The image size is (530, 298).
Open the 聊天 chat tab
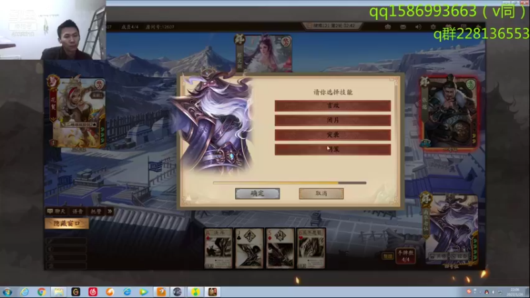(56, 211)
